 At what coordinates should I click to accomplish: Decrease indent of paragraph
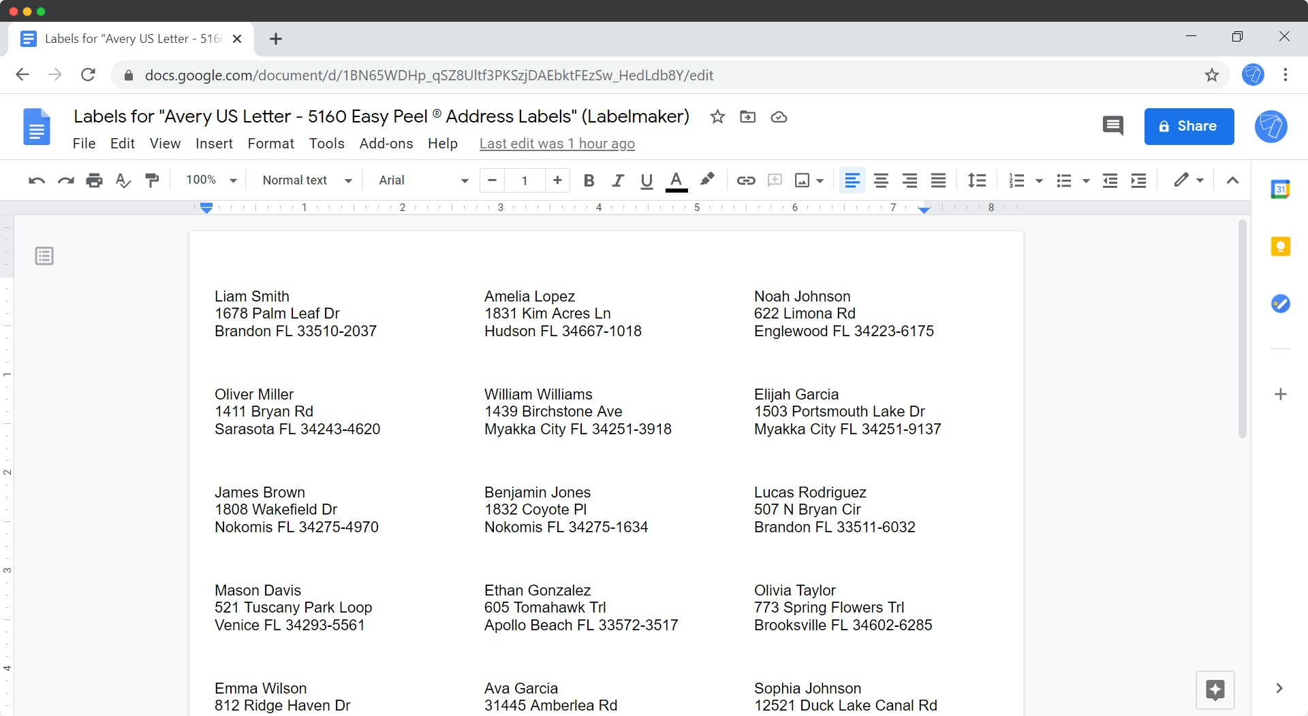tap(1110, 180)
